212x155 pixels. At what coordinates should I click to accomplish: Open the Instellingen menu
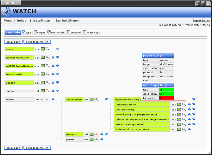41,21
